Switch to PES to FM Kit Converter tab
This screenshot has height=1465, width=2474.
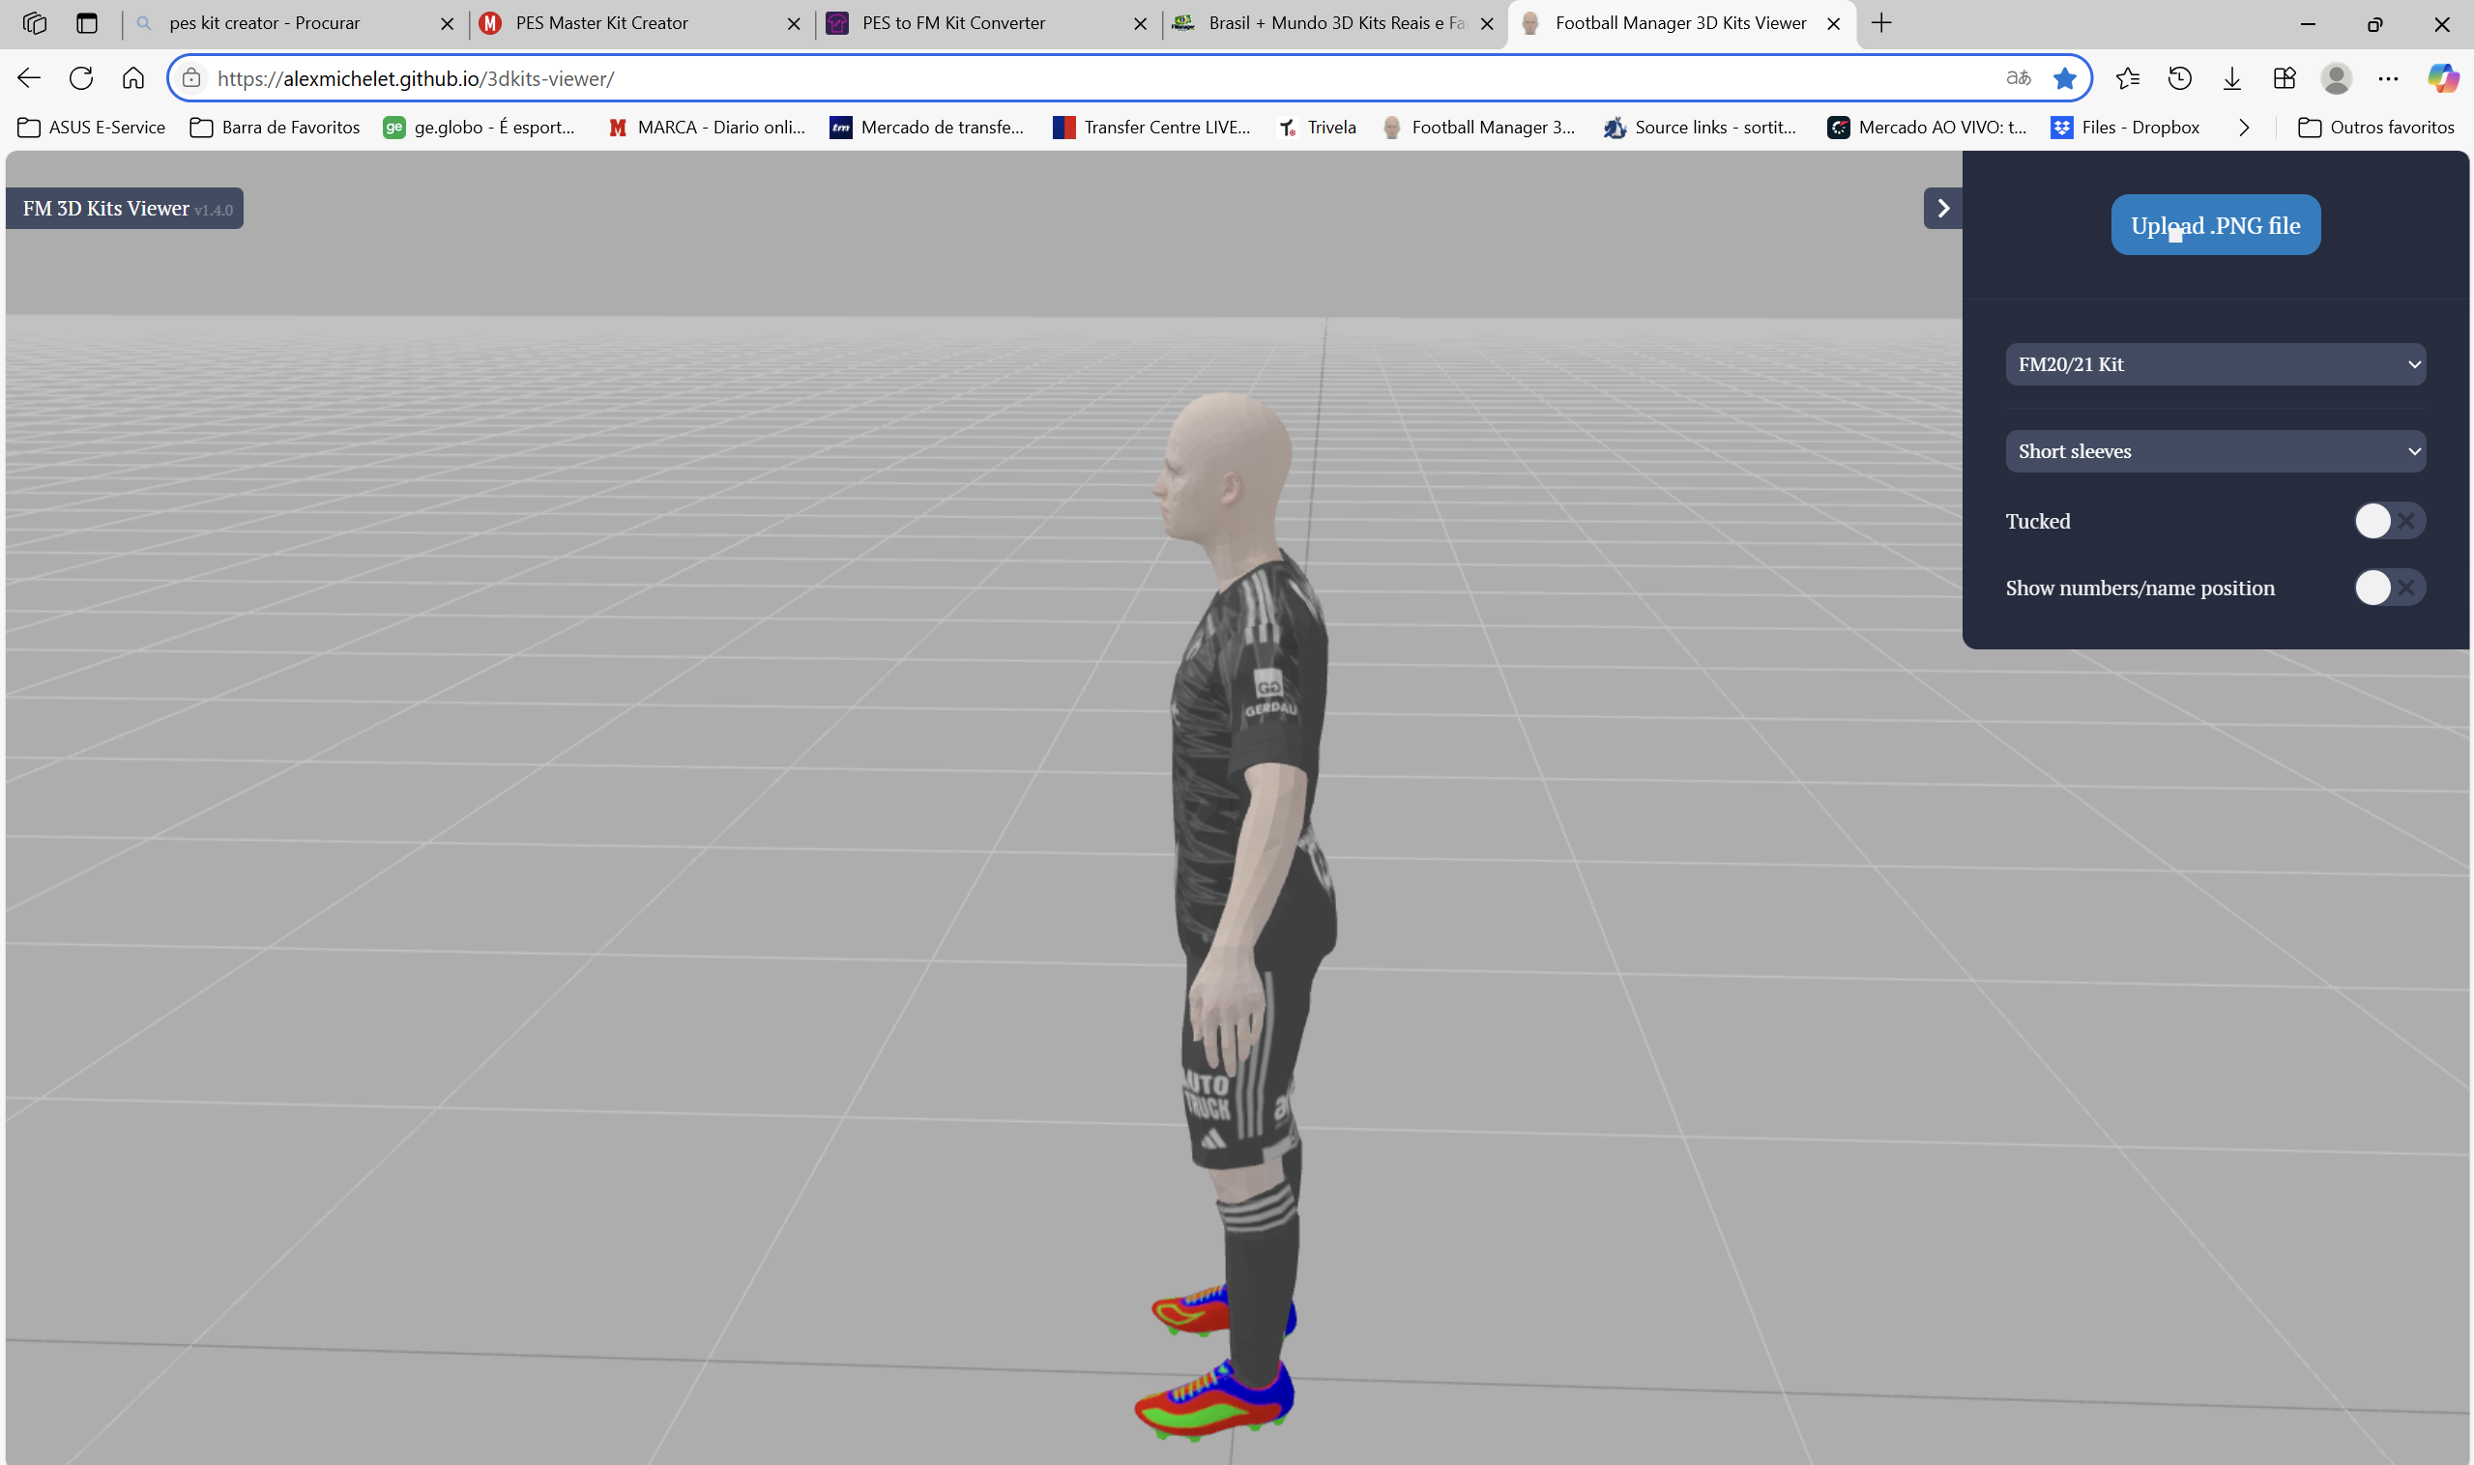(953, 22)
